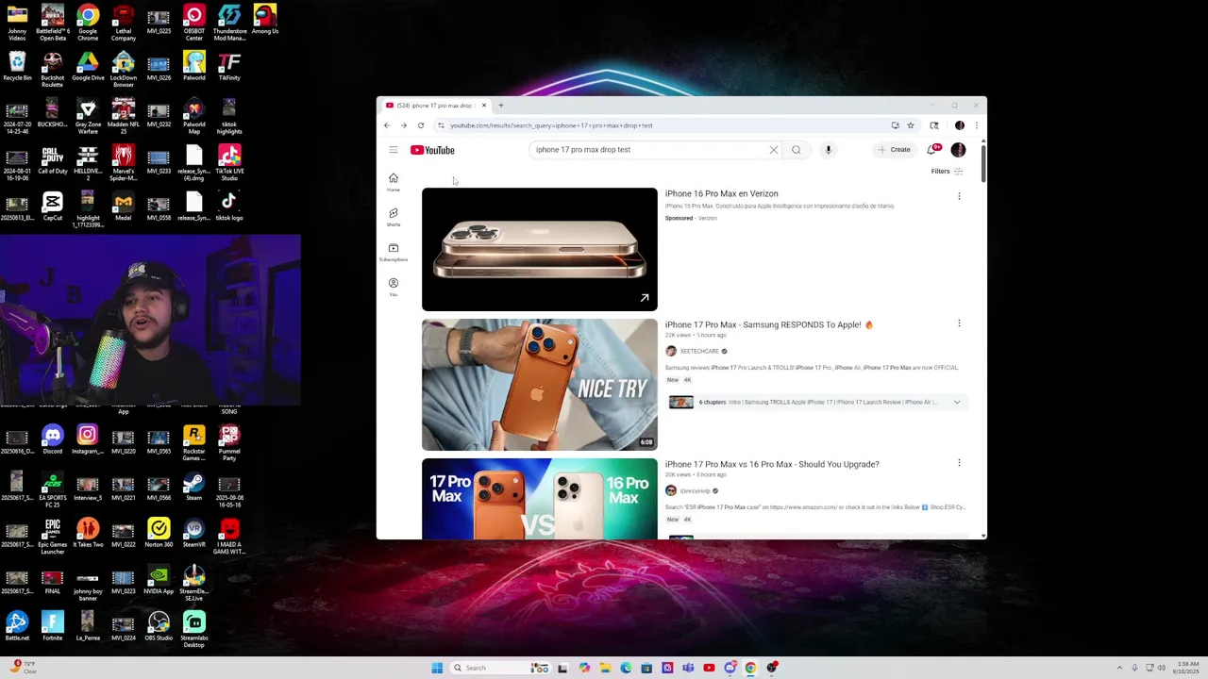Show hidden system tray icons chevron
Screen dimensions: 1208x679
coord(1120,668)
